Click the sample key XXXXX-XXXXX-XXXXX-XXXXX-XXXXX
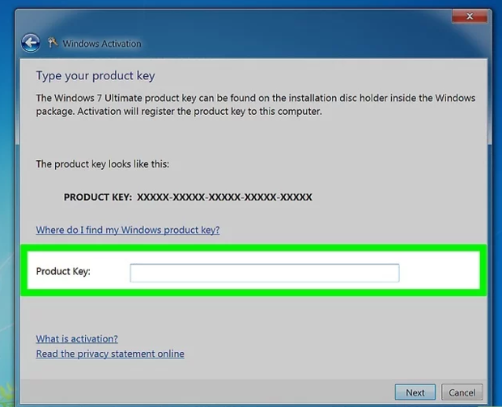This screenshot has width=502, height=407. pos(224,197)
